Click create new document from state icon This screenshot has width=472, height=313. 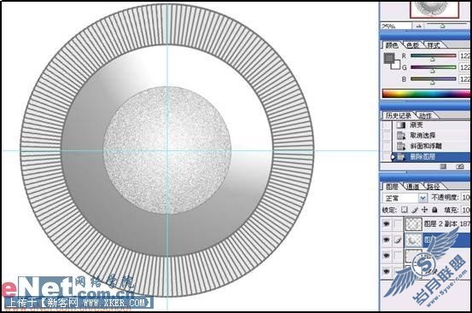tap(443, 166)
